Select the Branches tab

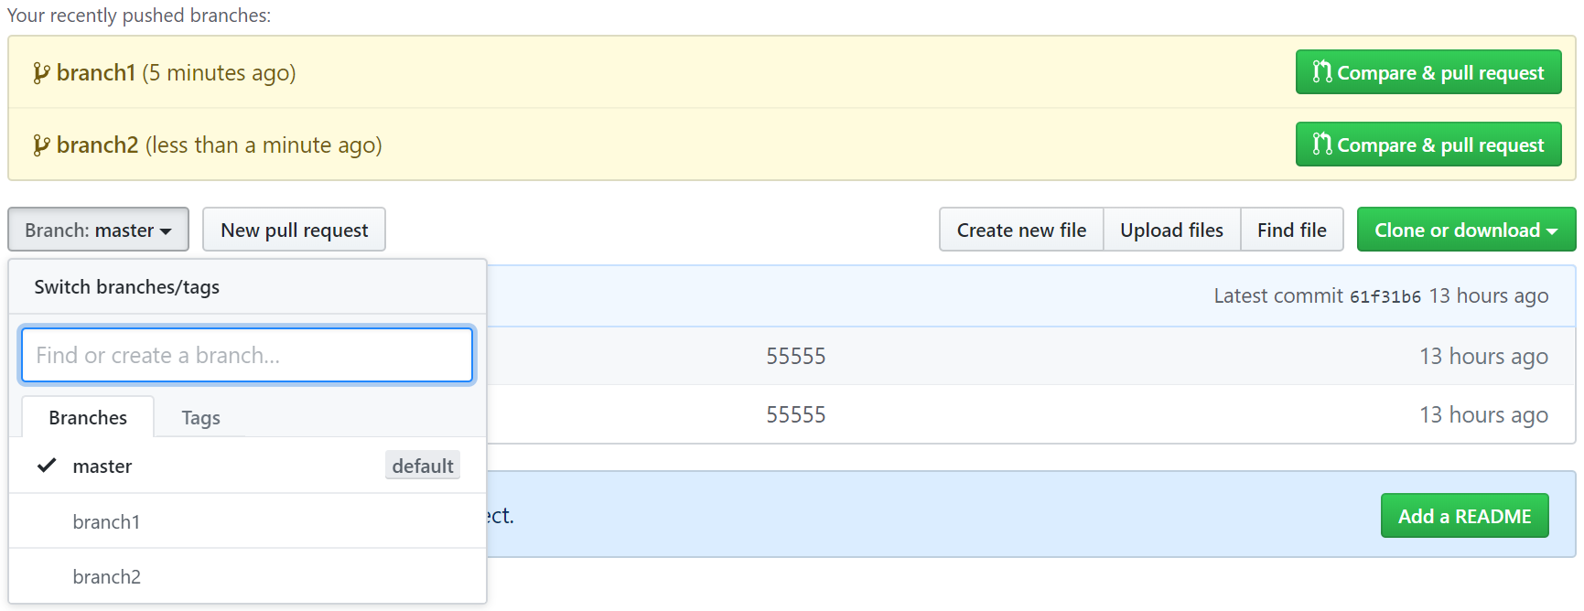click(88, 418)
